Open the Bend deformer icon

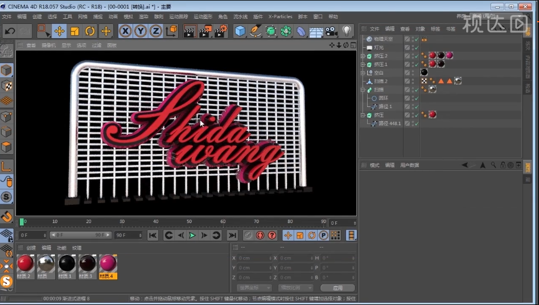point(301,31)
